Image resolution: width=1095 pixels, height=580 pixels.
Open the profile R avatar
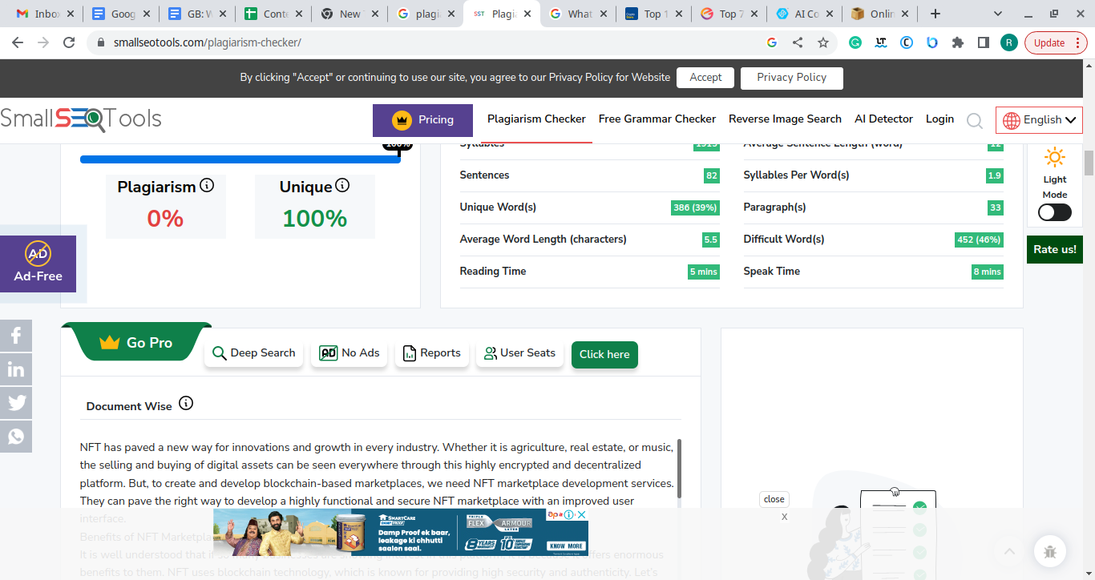(x=1009, y=43)
